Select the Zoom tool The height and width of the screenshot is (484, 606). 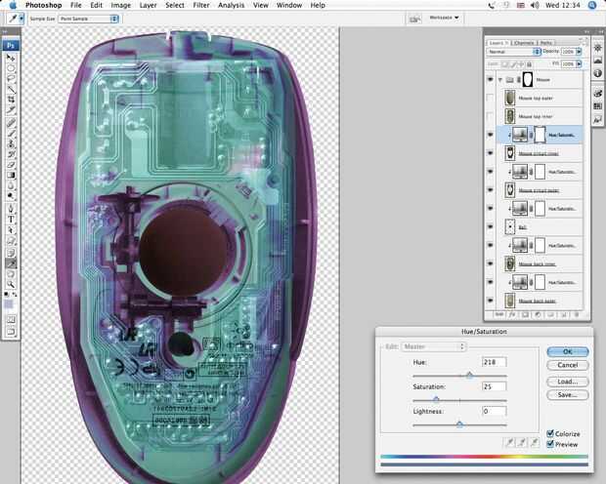[11, 285]
